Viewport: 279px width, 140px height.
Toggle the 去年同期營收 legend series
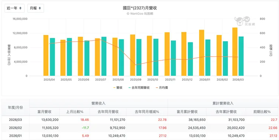[139, 88]
